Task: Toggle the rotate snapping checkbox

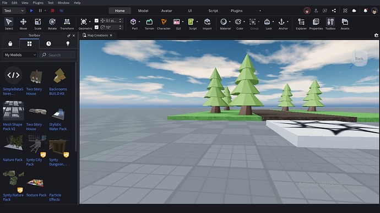Action: tap(96, 27)
